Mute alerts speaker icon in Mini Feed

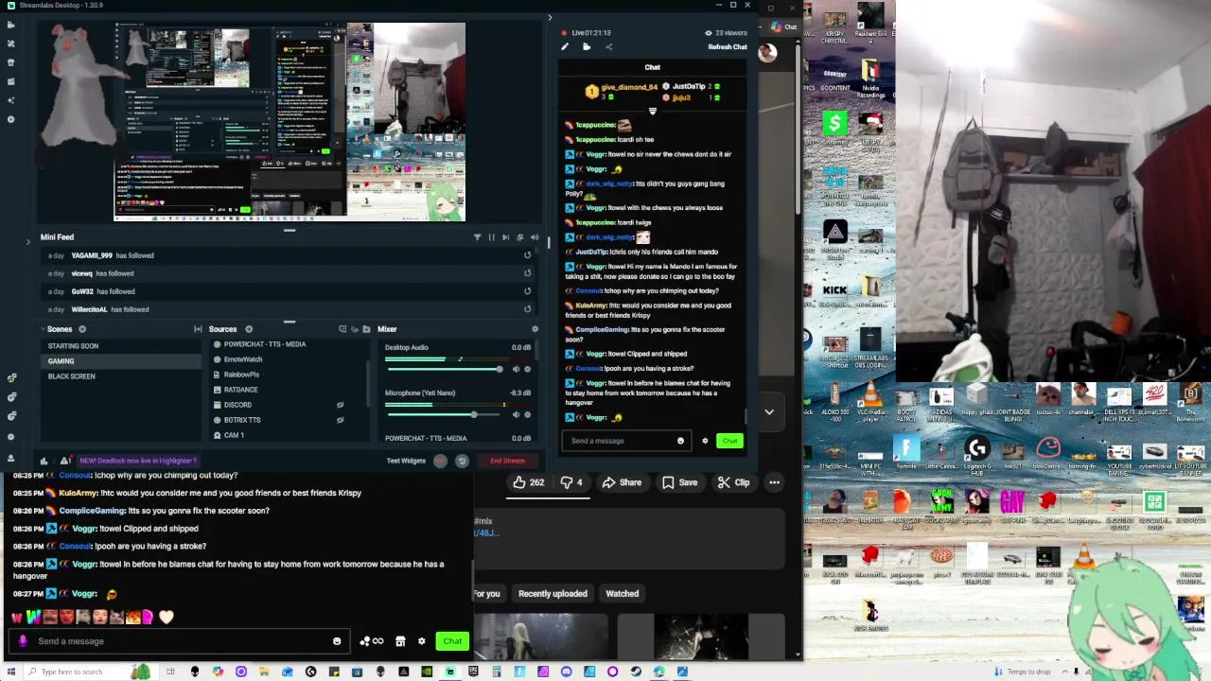535,237
